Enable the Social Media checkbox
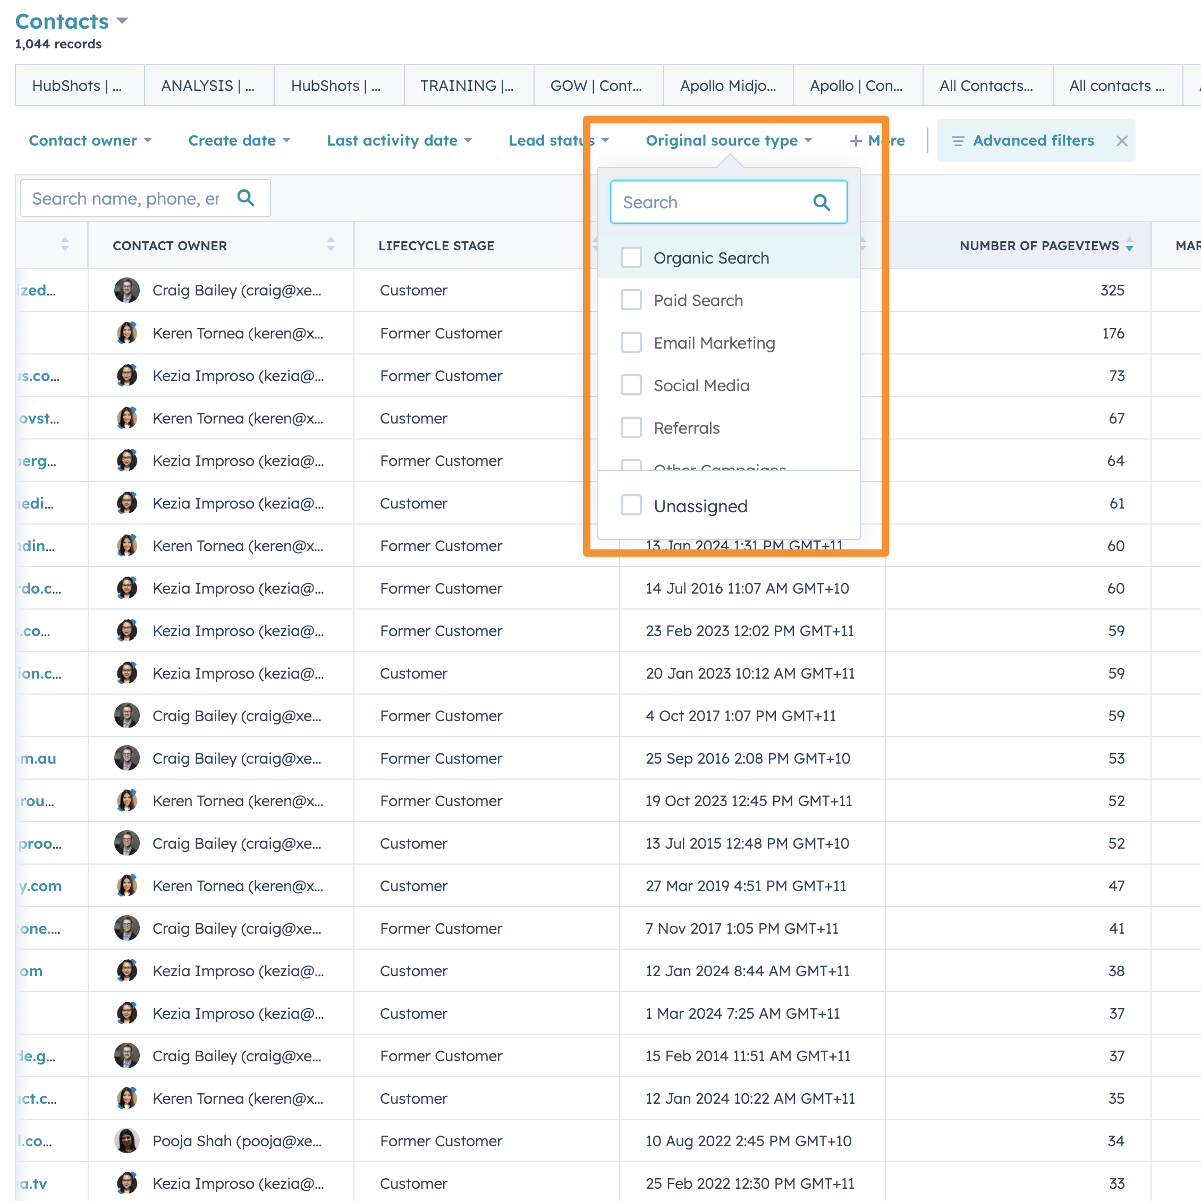The height and width of the screenshot is (1201, 1201). tap(631, 385)
